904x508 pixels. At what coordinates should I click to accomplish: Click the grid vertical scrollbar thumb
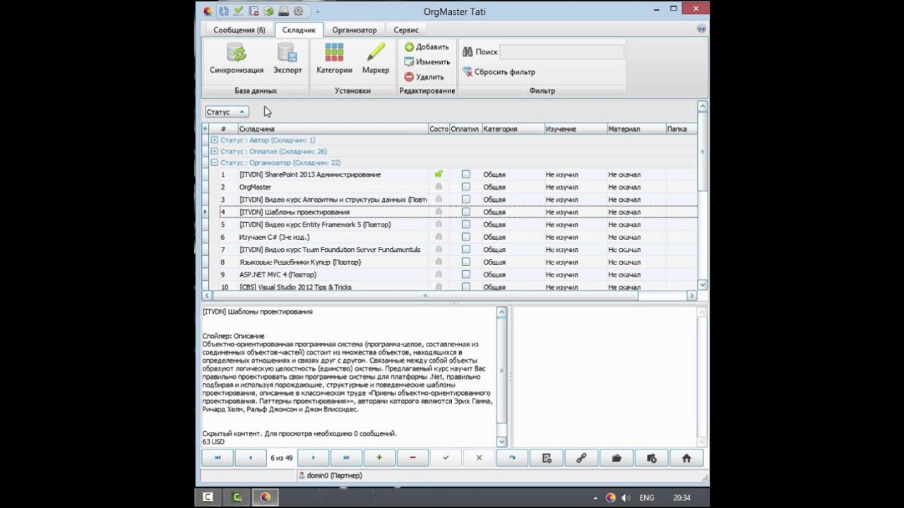click(702, 152)
